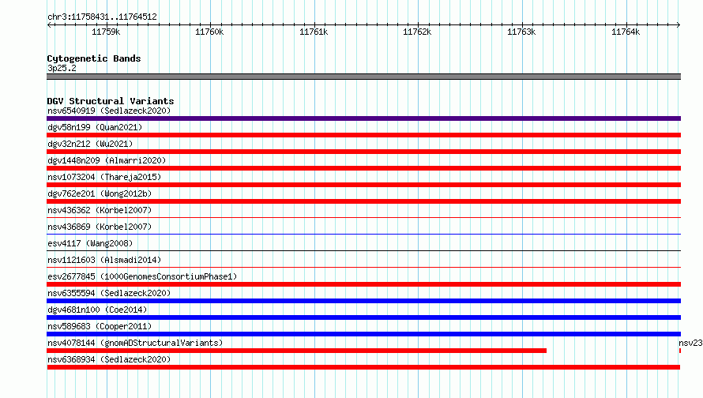The width and height of the screenshot is (703, 398).
Task: Click the nsv6540919 (Sedlazeck2020) variant label
Action: pyautogui.click(x=109, y=111)
